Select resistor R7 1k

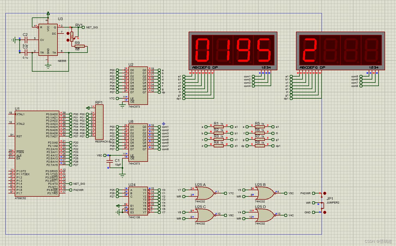point(260,139)
